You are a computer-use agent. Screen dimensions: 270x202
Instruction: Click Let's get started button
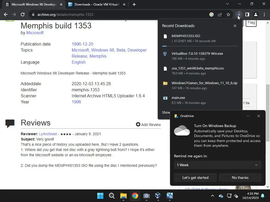[x=195, y=178]
